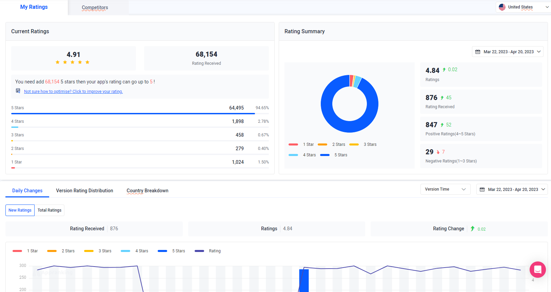This screenshot has width=551, height=292.
Task: Toggle 1 Star series in line chart legend
Action: [x=25, y=251]
